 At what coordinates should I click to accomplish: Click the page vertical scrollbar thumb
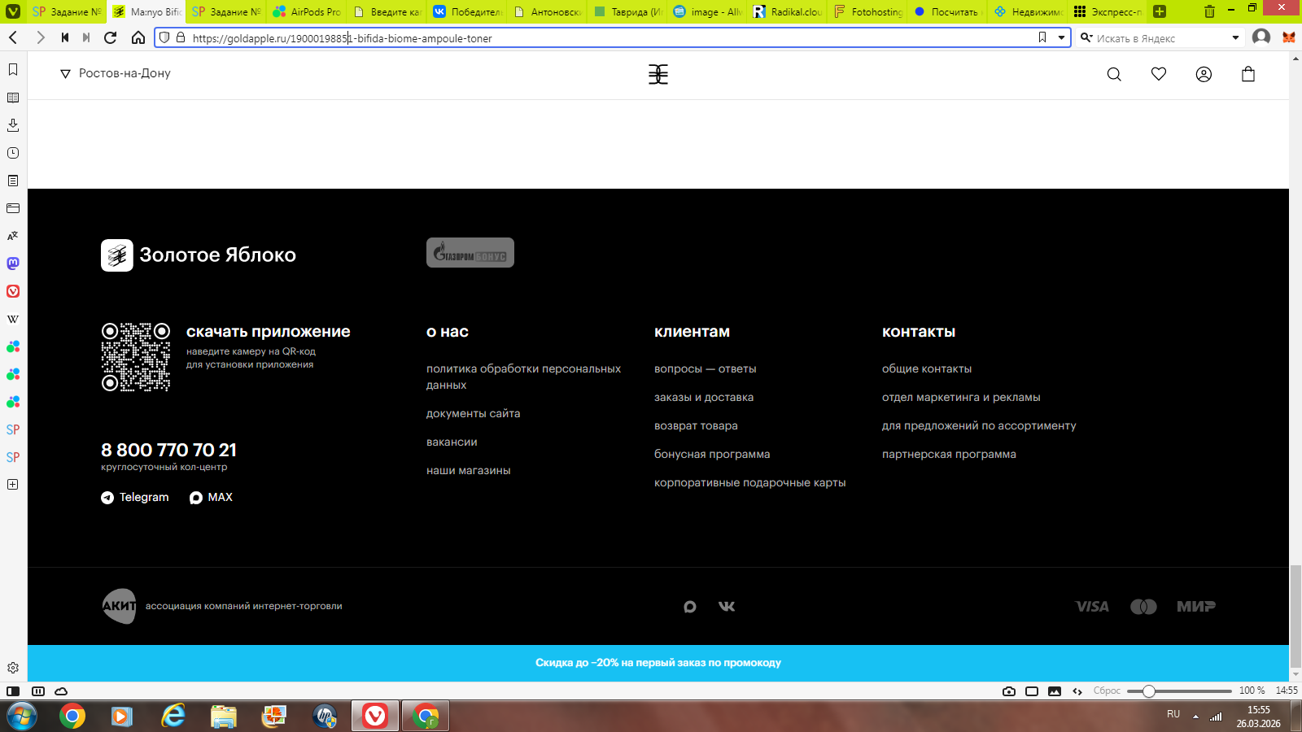point(1295,616)
